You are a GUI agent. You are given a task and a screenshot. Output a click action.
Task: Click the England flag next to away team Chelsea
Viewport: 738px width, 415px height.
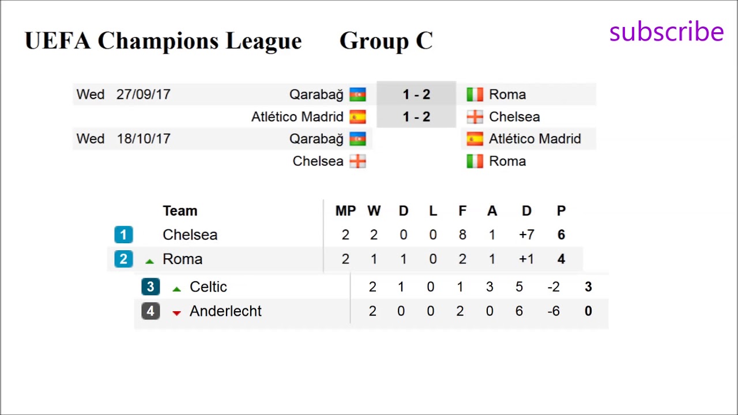[x=475, y=117]
